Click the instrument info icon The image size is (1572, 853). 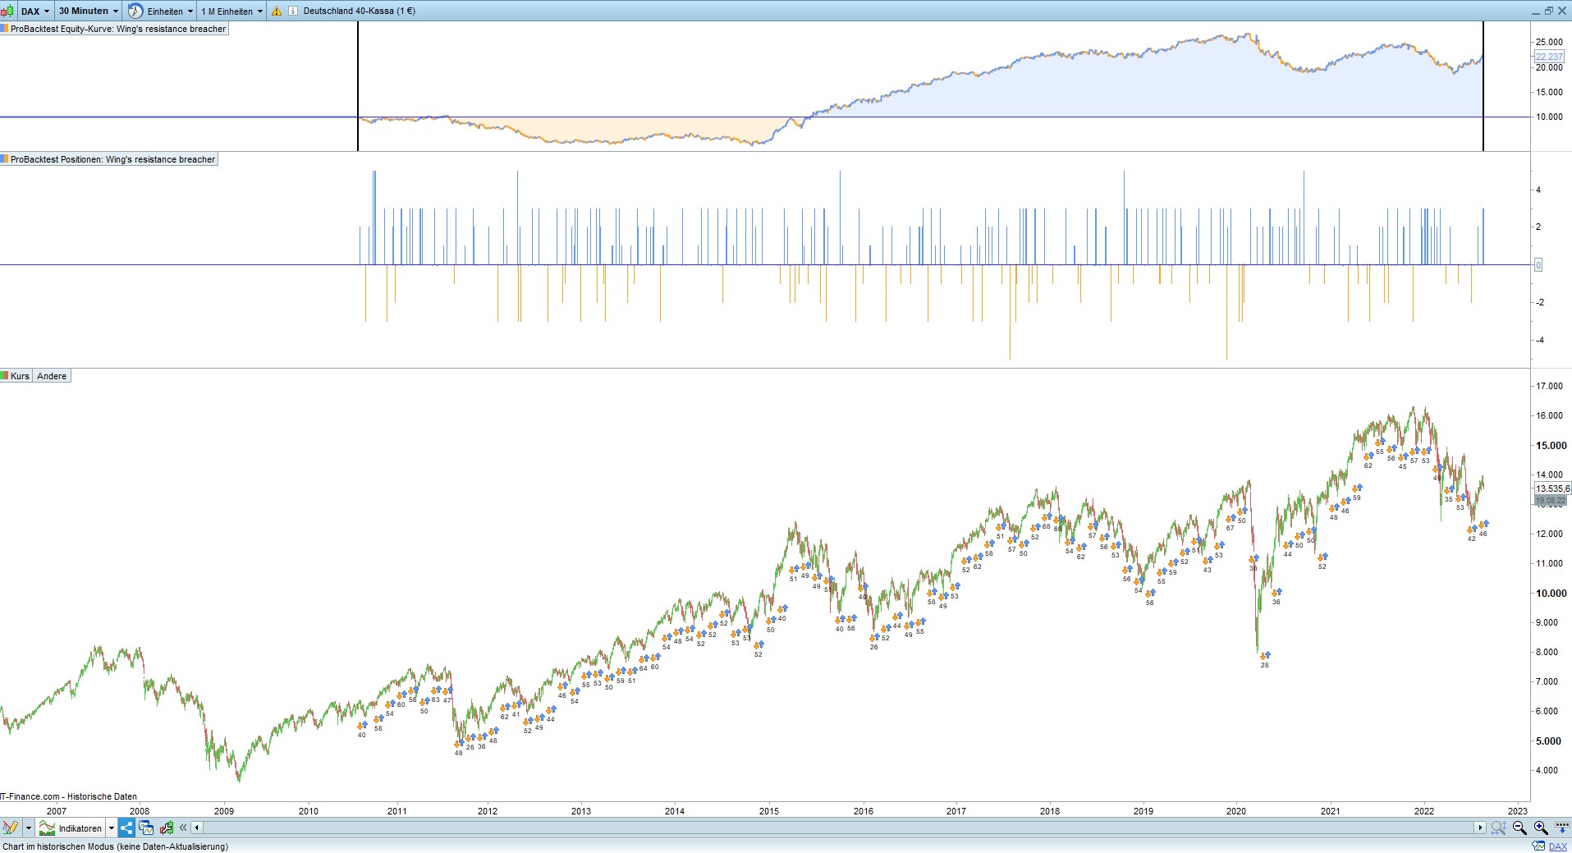click(292, 11)
